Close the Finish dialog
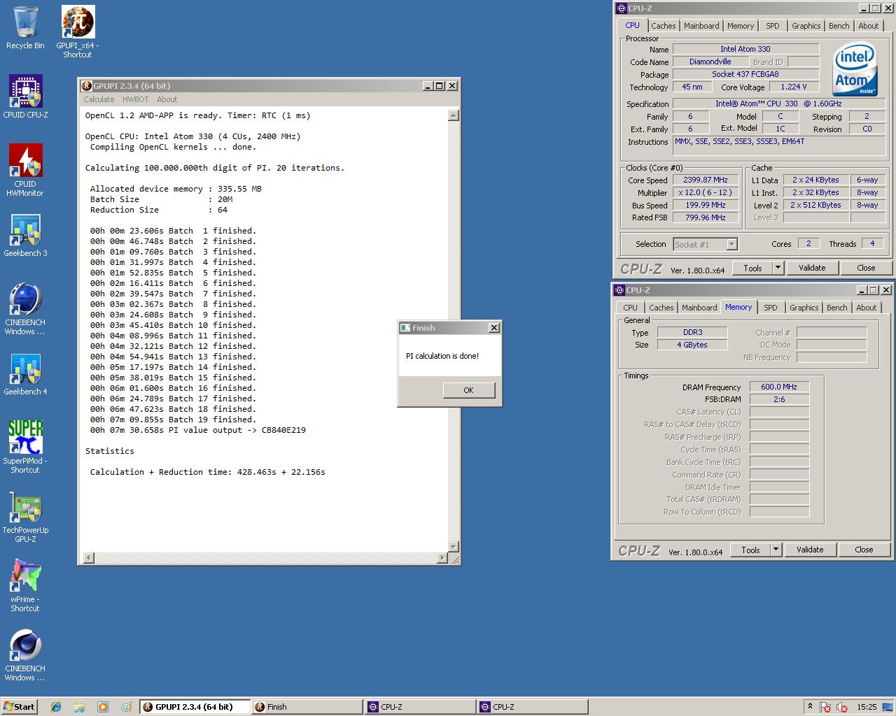 (494, 328)
